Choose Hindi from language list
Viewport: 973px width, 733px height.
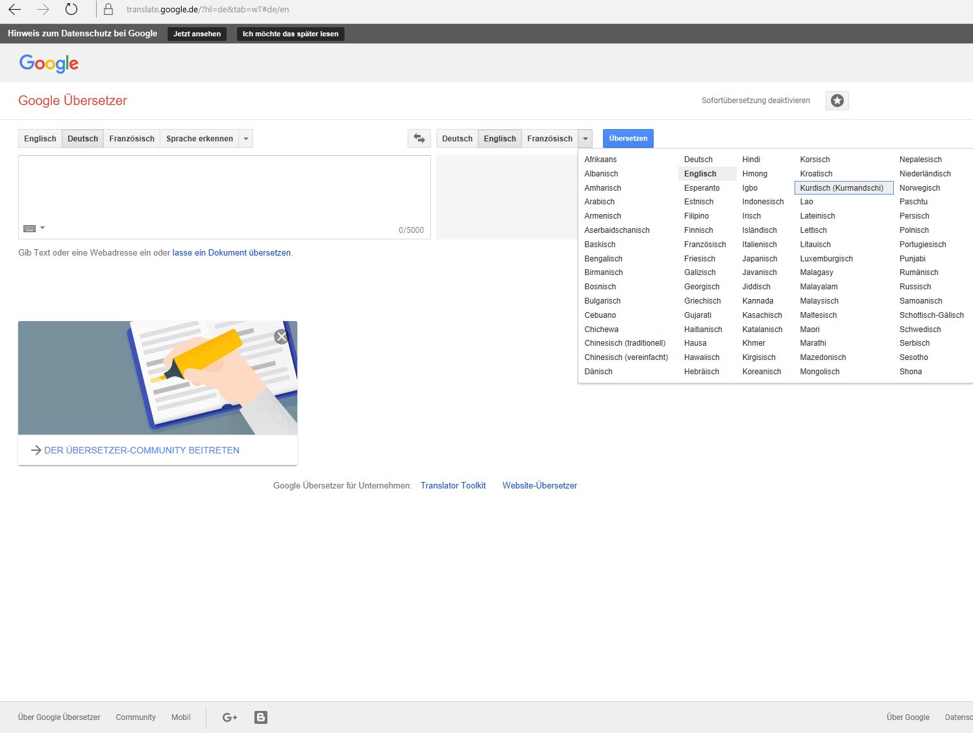pyautogui.click(x=751, y=160)
